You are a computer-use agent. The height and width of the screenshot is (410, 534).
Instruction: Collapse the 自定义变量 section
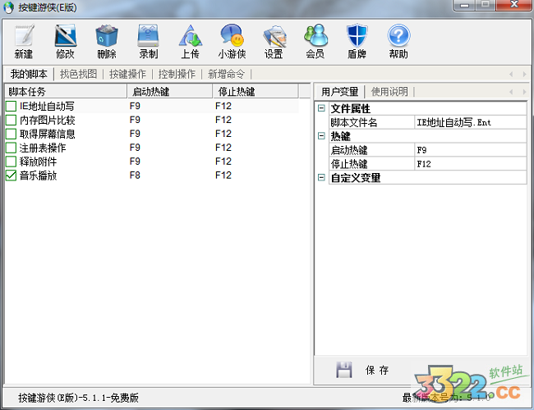(321, 178)
